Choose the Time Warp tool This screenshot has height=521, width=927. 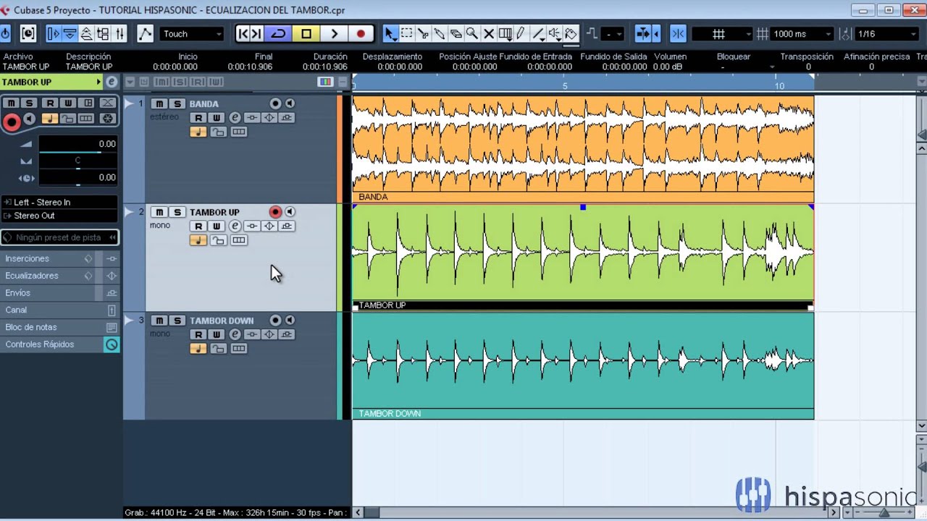[506, 34]
